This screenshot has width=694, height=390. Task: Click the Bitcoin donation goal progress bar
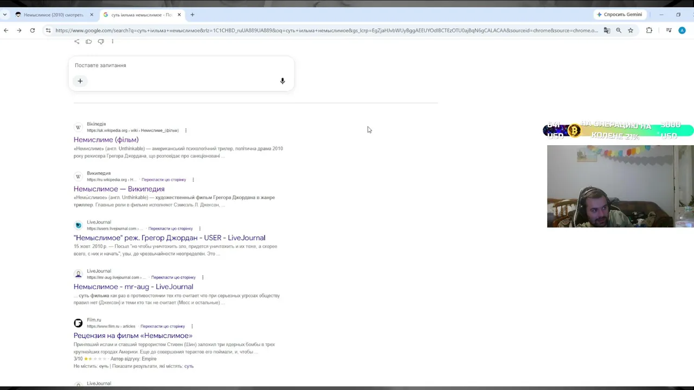coord(618,131)
